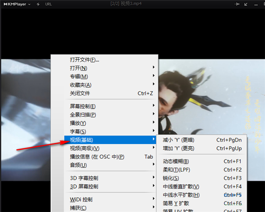Click the pin-on-top icon in title bar
The width and height of the screenshot is (265, 212).
click(x=237, y=4)
